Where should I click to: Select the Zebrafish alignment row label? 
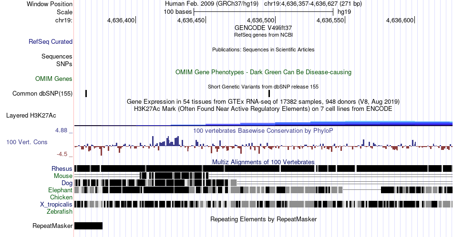60,211
